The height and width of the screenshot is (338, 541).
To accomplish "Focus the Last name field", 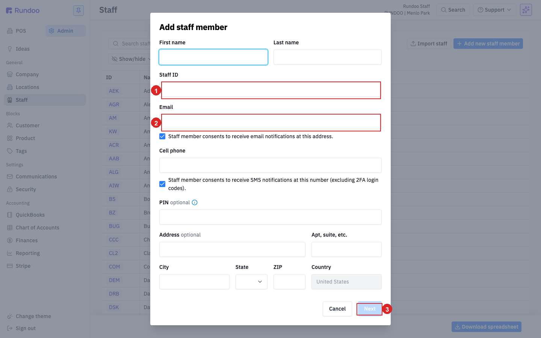I will [x=328, y=57].
